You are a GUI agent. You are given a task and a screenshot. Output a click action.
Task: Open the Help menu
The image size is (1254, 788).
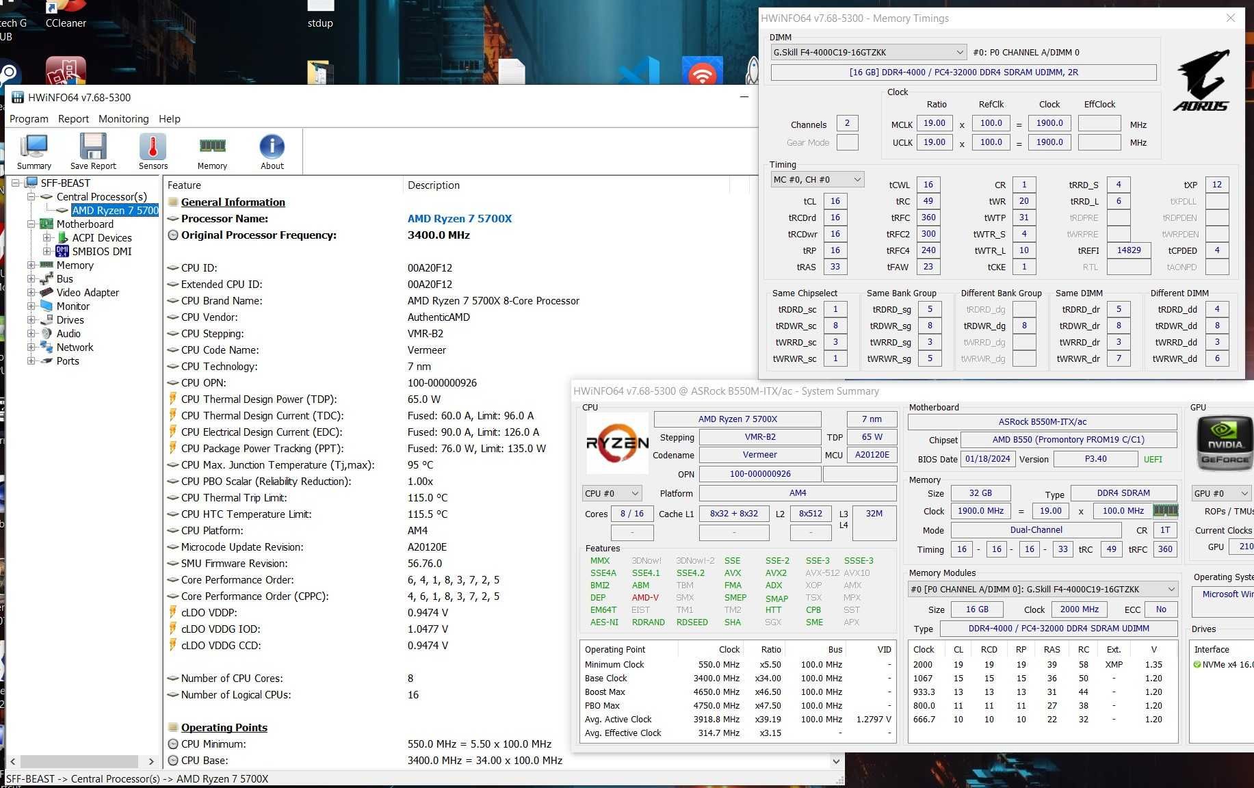tap(170, 119)
